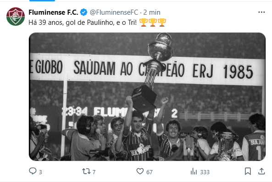The width and height of the screenshot is (272, 182).
Task: Click the repost count showing 7
Action: 94,172
